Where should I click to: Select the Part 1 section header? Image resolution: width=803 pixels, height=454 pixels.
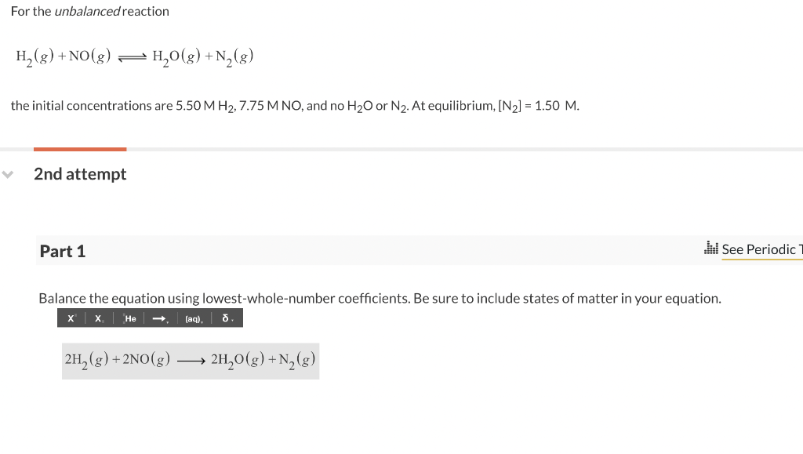(x=63, y=251)
